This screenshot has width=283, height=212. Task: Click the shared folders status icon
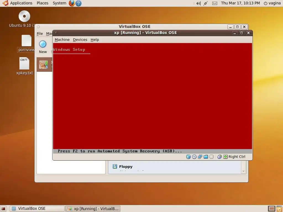point(206,157)
